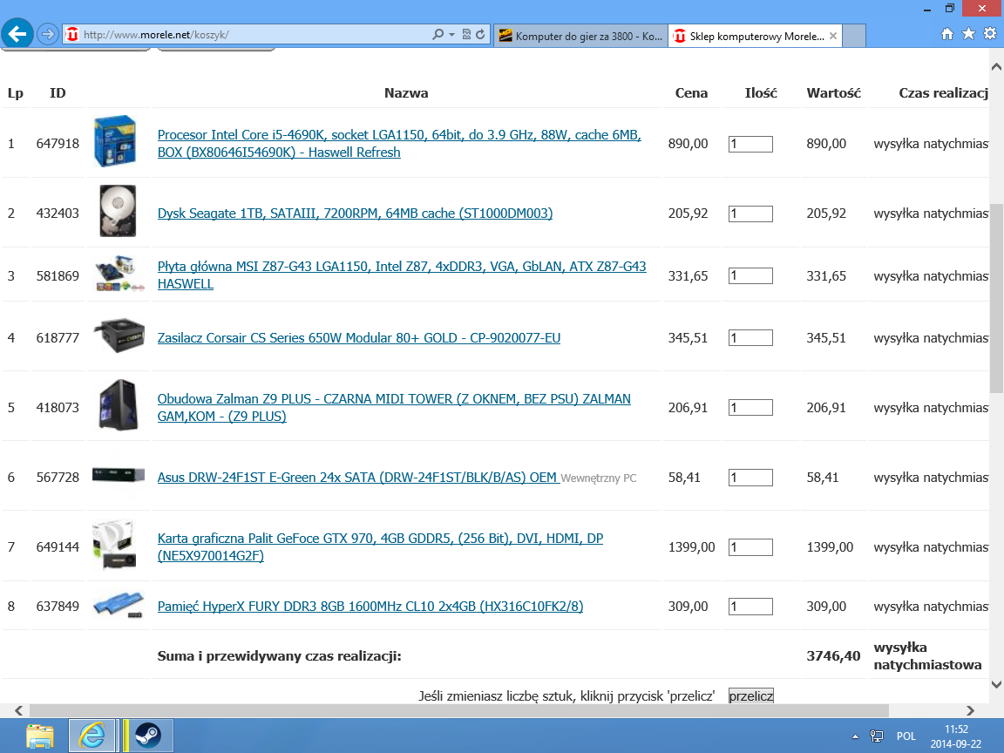Open the Home icon in the browser
The height and width of the screenshot is (753, 1004).
tap(947, 34)
